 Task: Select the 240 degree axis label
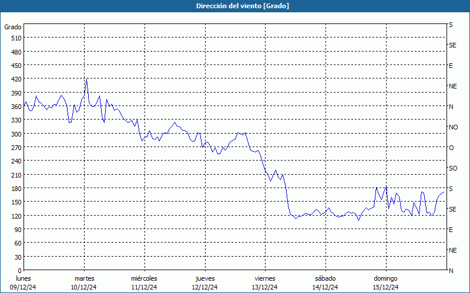click(17, 162)
